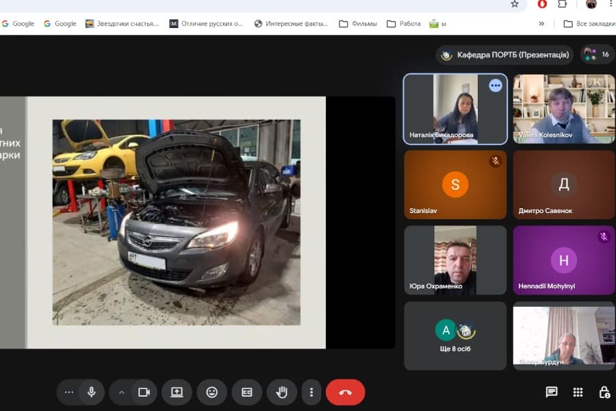Viewport: 616px width, 411px height.
Task: Start screen presentation with Present now icon
Action: [177, 392]
